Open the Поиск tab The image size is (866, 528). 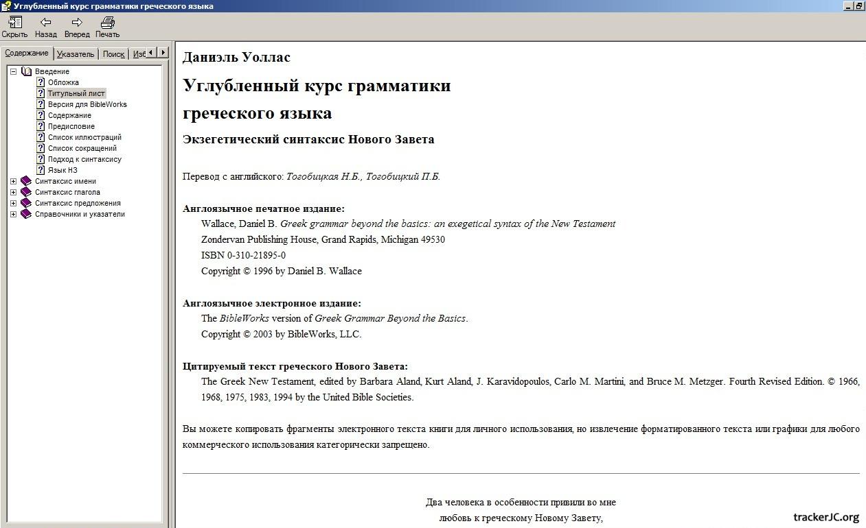[x=113, y=54]
